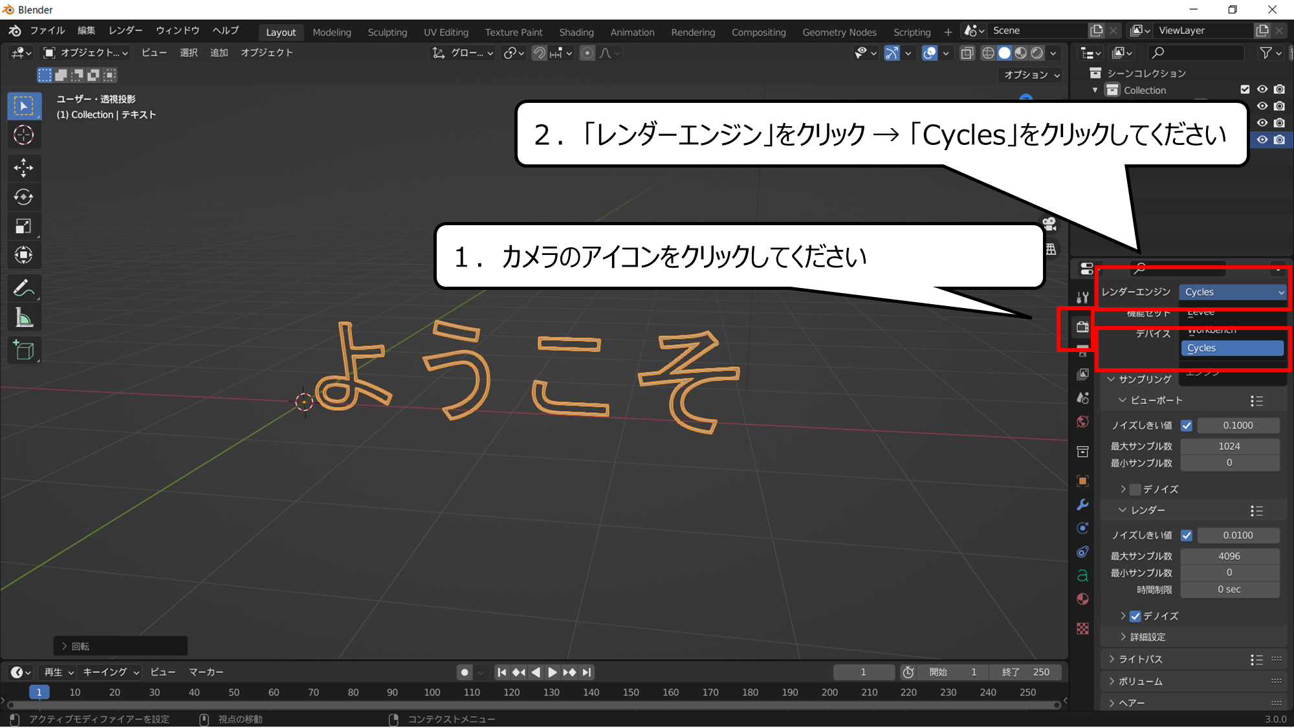Choose Cycles in the render engine list
The image size is (1294, 728).
coord(1232,348)
